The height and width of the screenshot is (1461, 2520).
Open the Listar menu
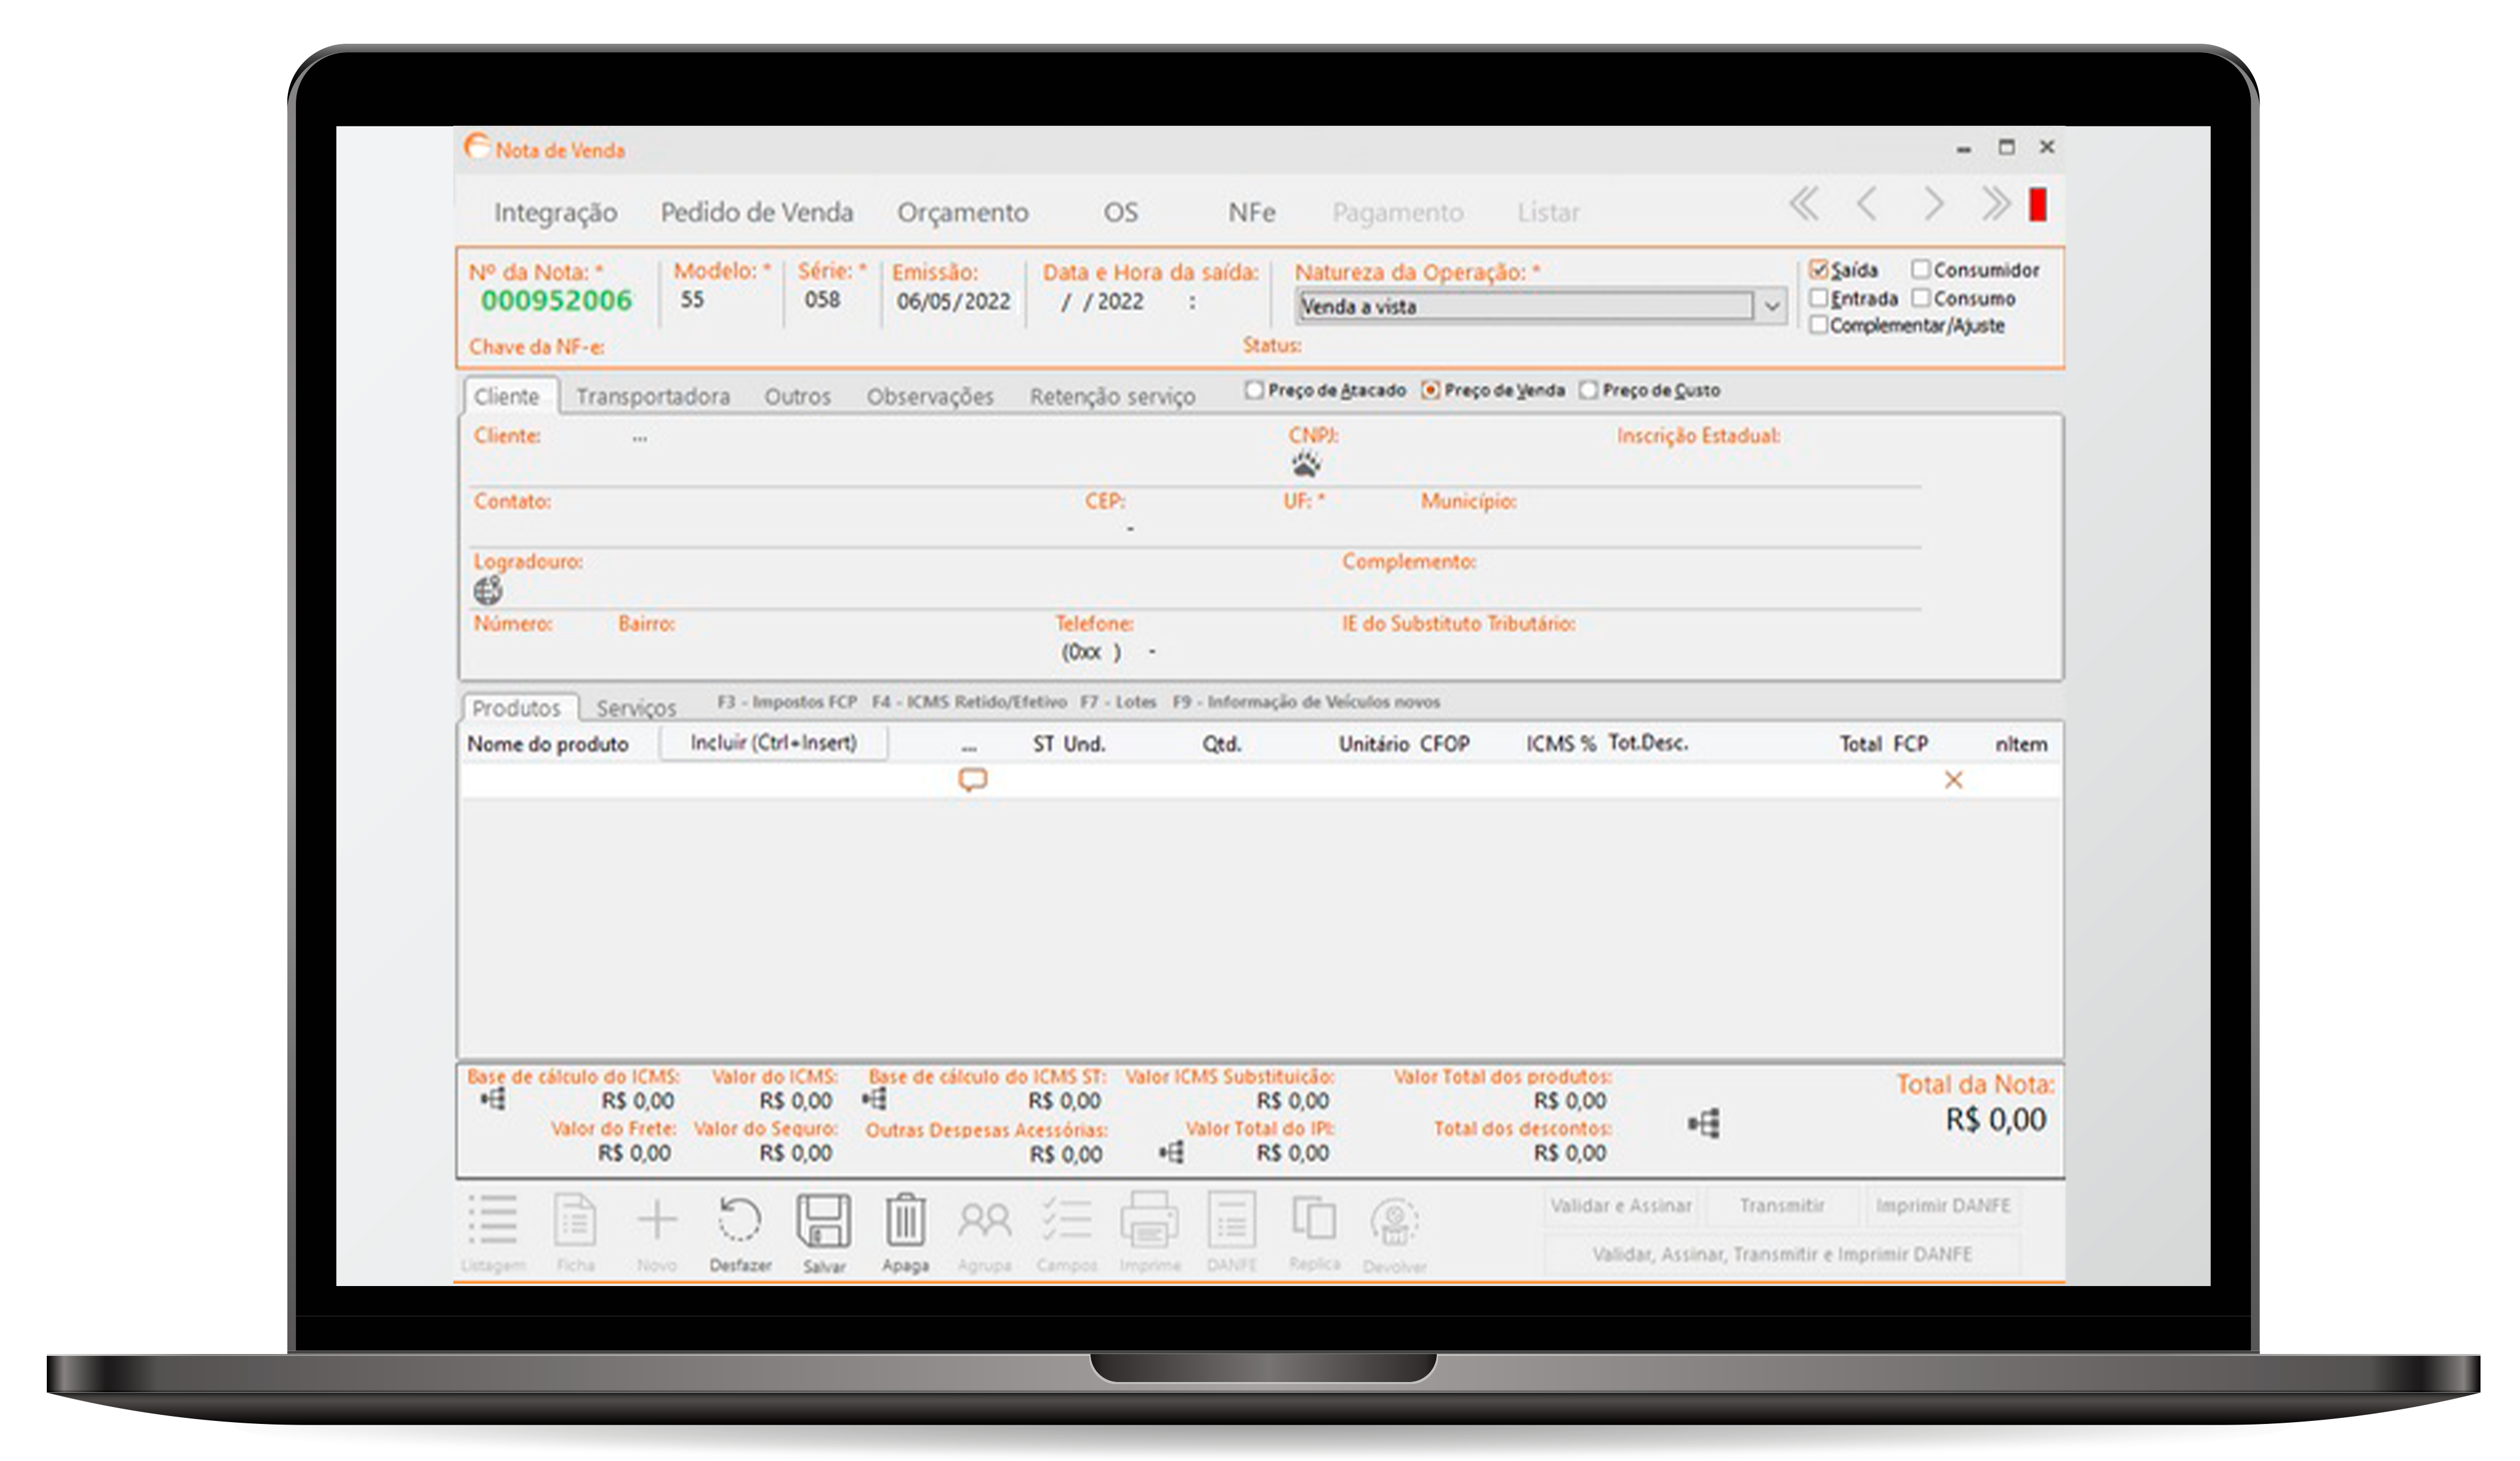point(1548,212)
